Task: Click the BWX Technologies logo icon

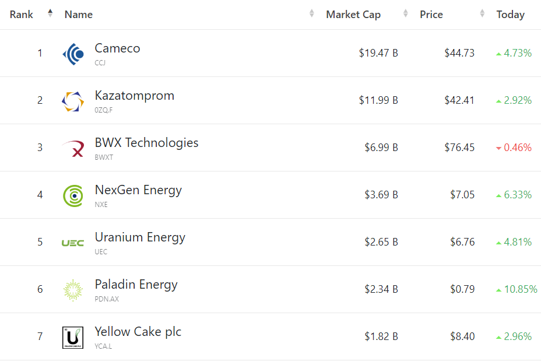Action: (x=73, y=148)
